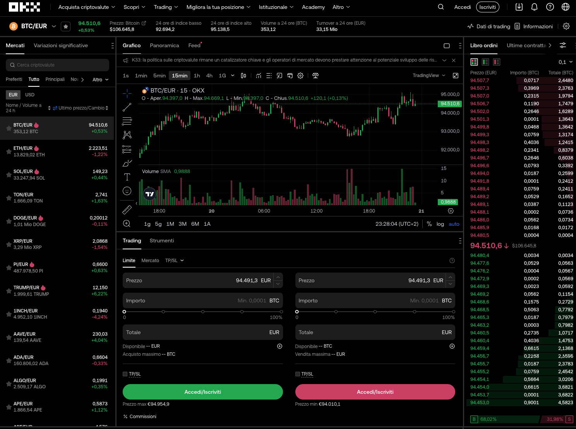Open the chart settings gear in toolbar

point(300,76)
